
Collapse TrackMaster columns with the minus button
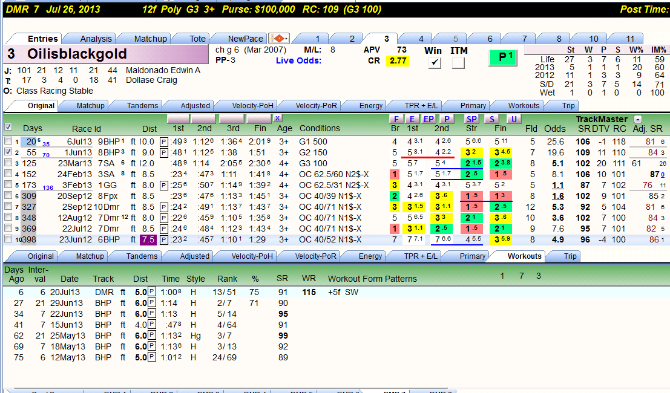[638, 119]
